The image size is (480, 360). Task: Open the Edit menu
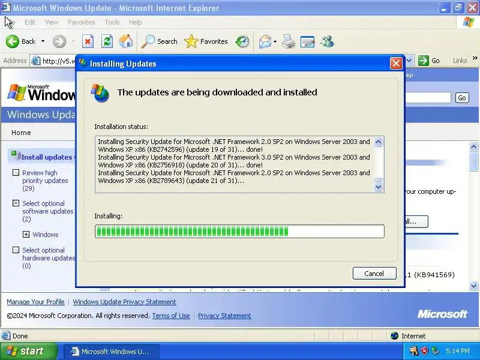(30, 22)
